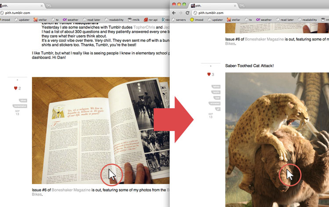The image size is (329, 207).
Task: Open imood bookmark in right window
Action: pyautogui.click(x=197, y=20)
